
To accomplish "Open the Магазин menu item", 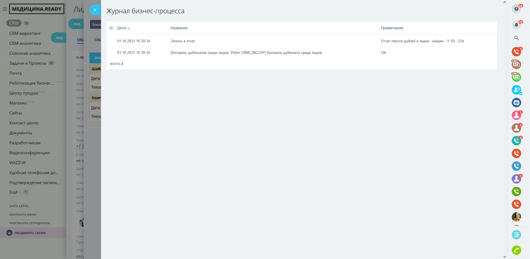I will coord(18,103).
